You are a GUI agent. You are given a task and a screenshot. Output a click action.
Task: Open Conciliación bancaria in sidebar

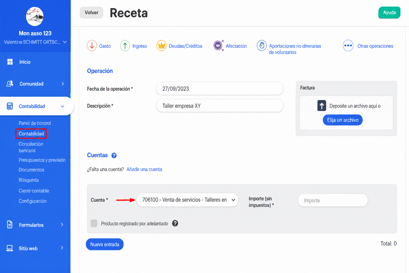[31, 147]
